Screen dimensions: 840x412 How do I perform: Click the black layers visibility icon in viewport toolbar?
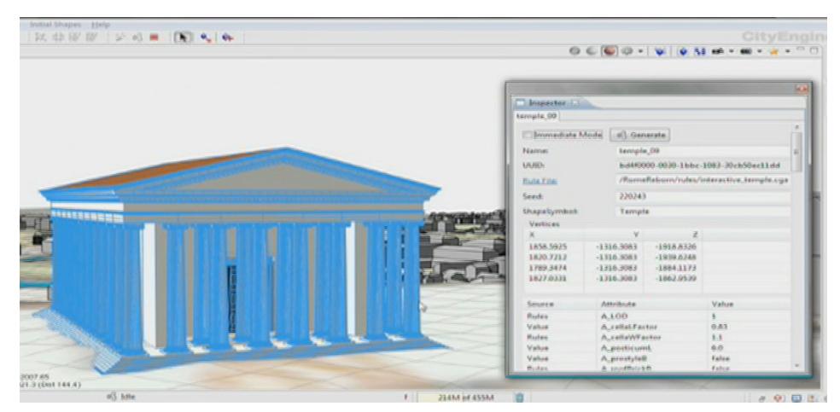(x=746, y=51)
